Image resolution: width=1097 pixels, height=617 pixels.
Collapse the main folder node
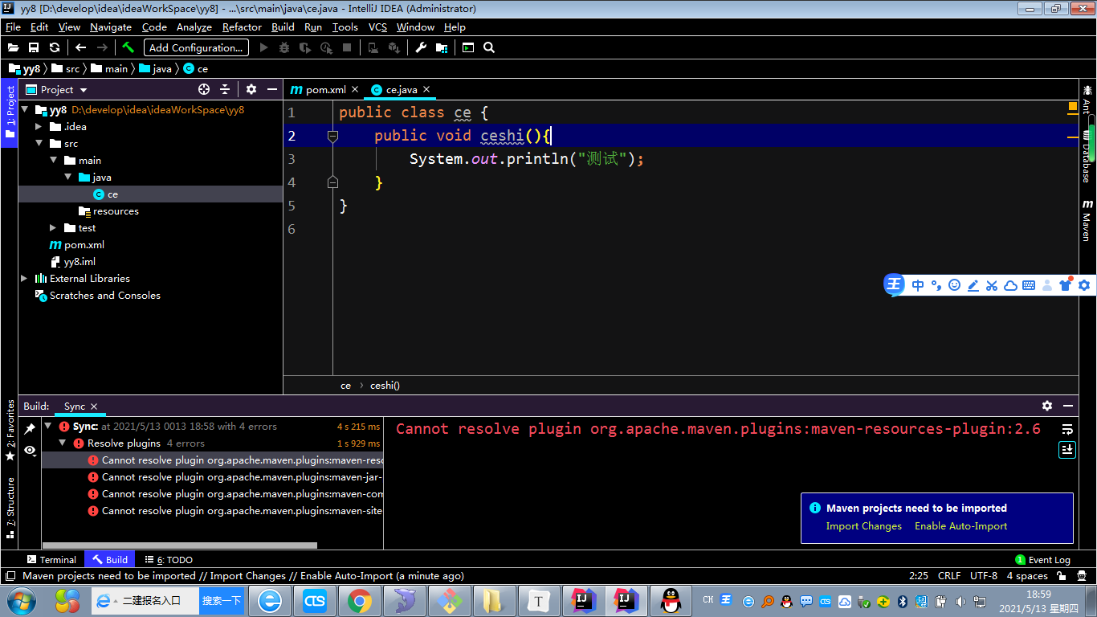pyautogui.click(x=53, y=161)
